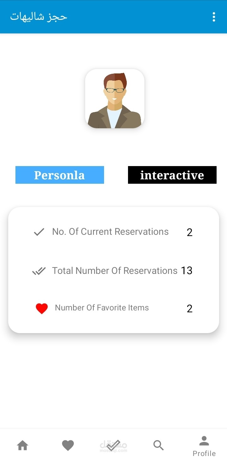The image size is (227, 462).
Task: Click the Profile person icon in the bottom bar
Action: pyautogui.click(x=204, y=441)
